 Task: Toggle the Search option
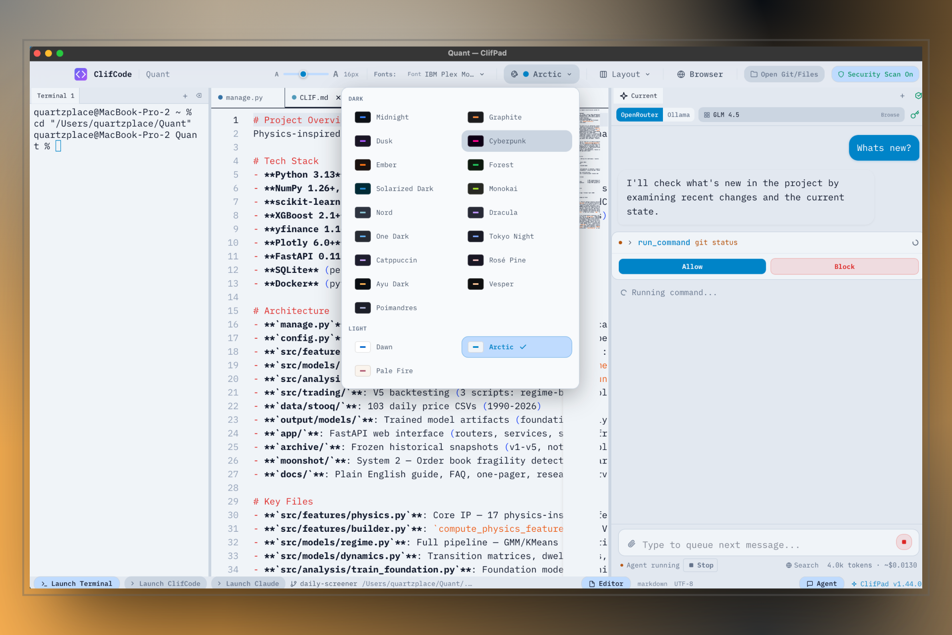(x=802, y=565)
